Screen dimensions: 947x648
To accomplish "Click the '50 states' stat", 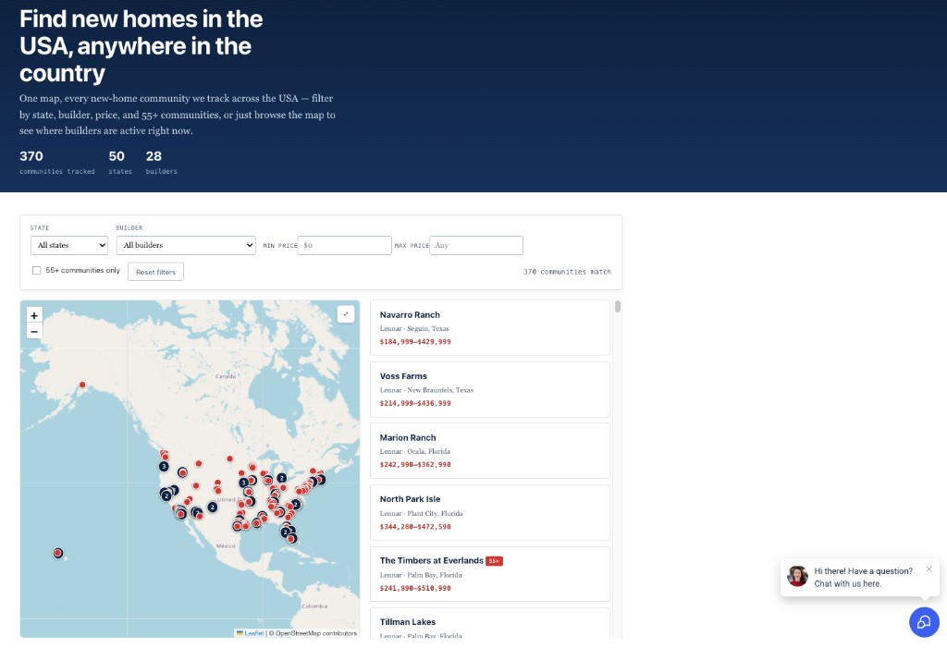I will (119, 163).
